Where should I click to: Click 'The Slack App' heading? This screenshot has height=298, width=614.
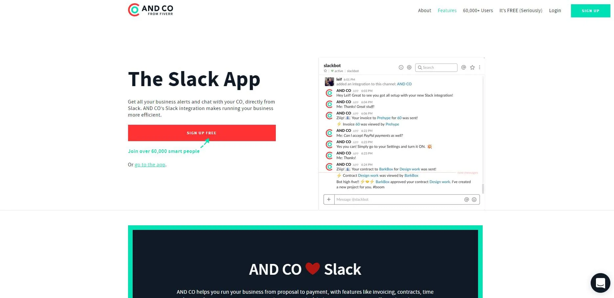pos(194,80)
